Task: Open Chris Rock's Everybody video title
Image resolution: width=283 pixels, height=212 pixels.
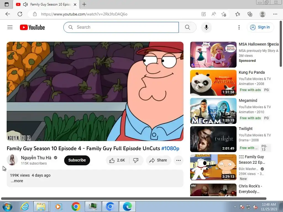Action: [250, 189]
